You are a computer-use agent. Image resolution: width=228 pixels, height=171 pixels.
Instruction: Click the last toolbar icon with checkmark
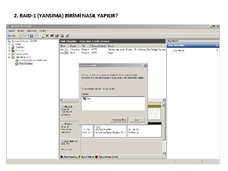[x=67, y=36]
